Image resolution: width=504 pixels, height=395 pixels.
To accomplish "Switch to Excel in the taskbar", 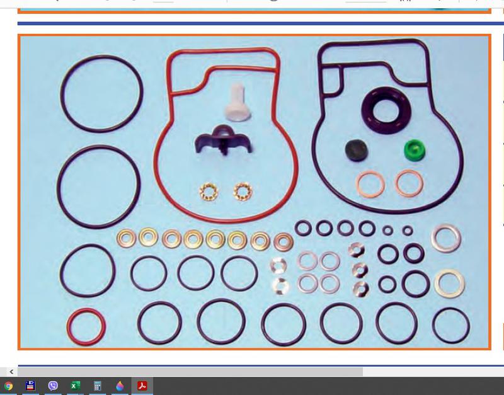I will coord(75,386).
